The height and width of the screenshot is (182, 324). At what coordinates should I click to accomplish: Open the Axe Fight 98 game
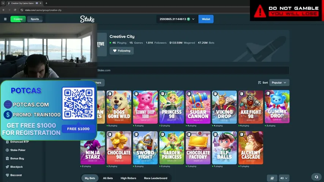tap(251, 107)
